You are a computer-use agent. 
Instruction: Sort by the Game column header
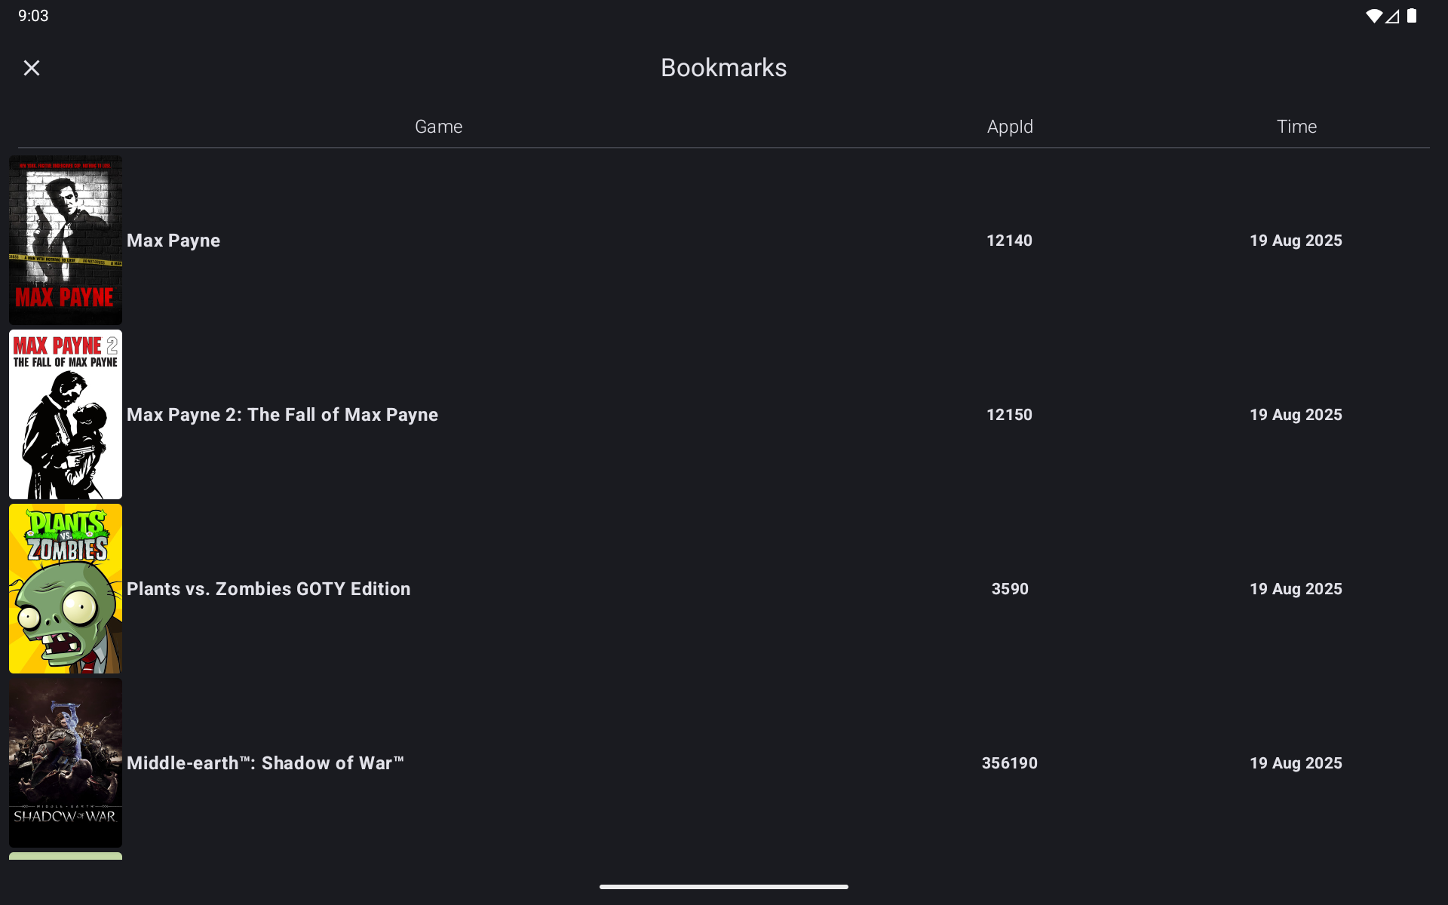(438, 127)
